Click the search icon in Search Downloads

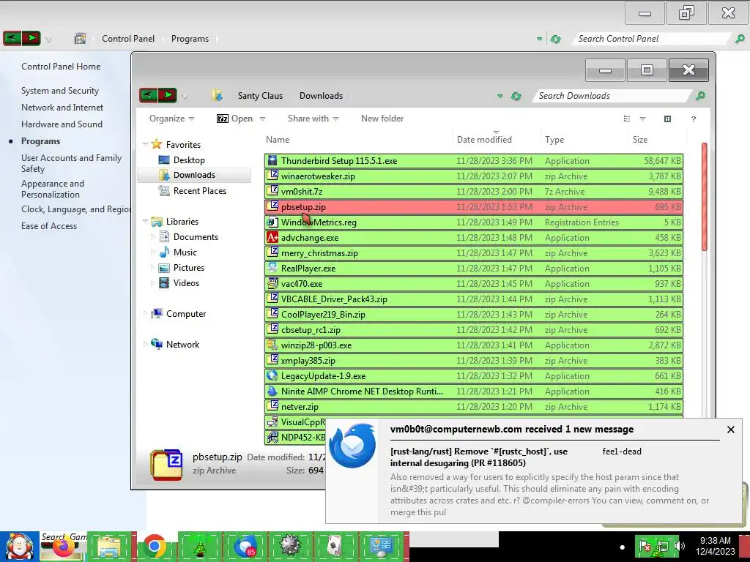700,96
